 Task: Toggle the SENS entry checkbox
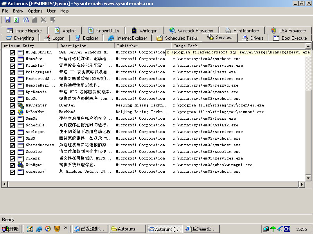pyautogui.click(x=13, y=139)
